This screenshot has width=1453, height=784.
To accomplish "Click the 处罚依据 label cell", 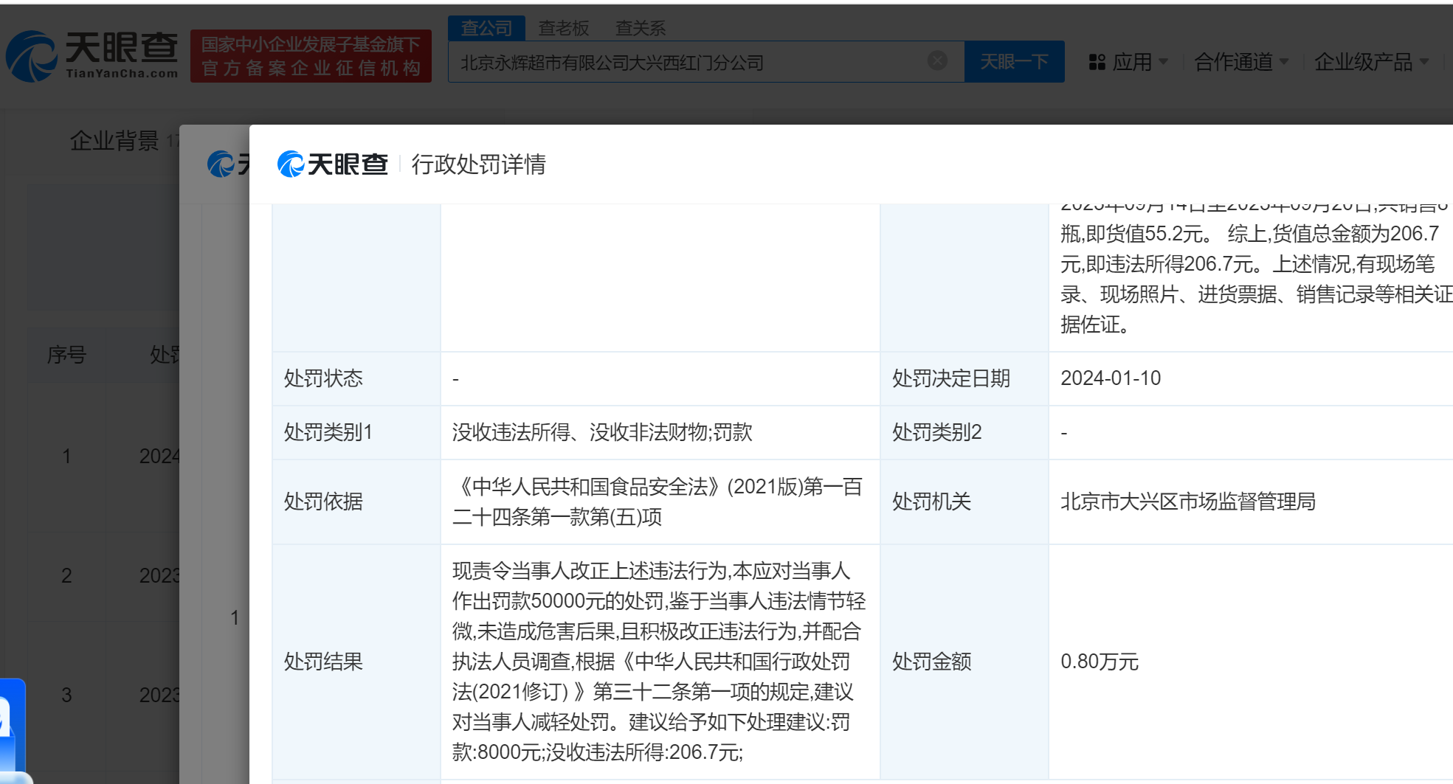I will coord(356,502).
